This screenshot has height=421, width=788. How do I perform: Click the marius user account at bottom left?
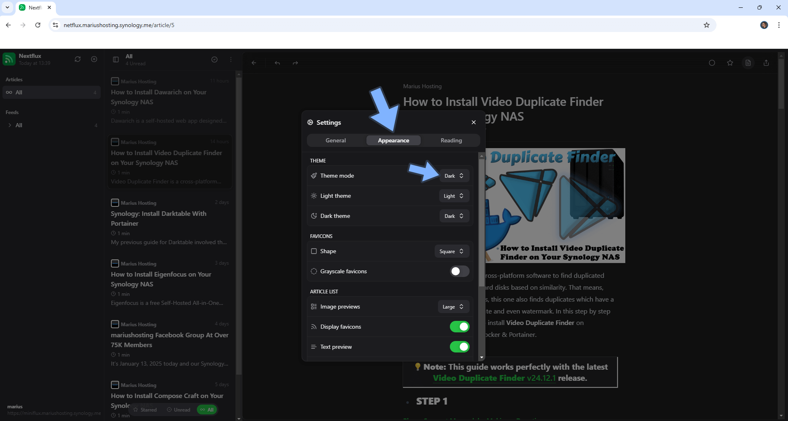click(53, 410)
